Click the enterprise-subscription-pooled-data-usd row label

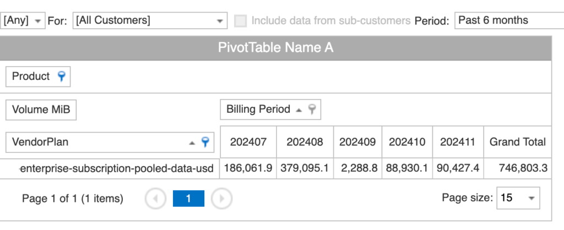(116, 168)
